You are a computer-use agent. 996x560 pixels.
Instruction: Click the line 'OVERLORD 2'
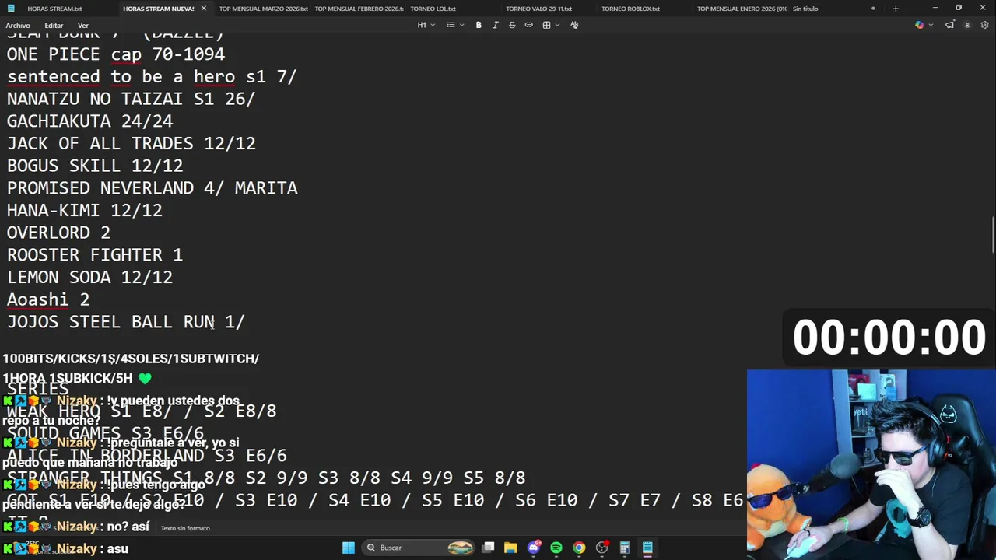coord(59,233)
